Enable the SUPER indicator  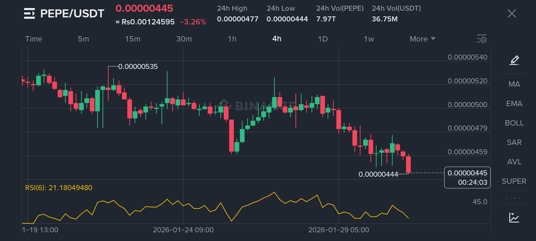[514, 181]
